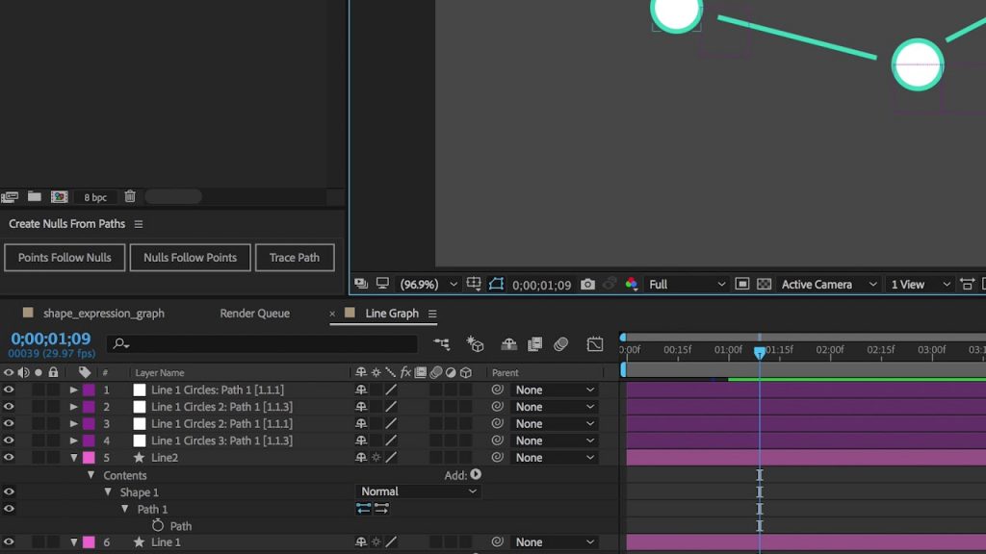
Task: Take a snapshot with the camera icon
Action: (587, 285)
